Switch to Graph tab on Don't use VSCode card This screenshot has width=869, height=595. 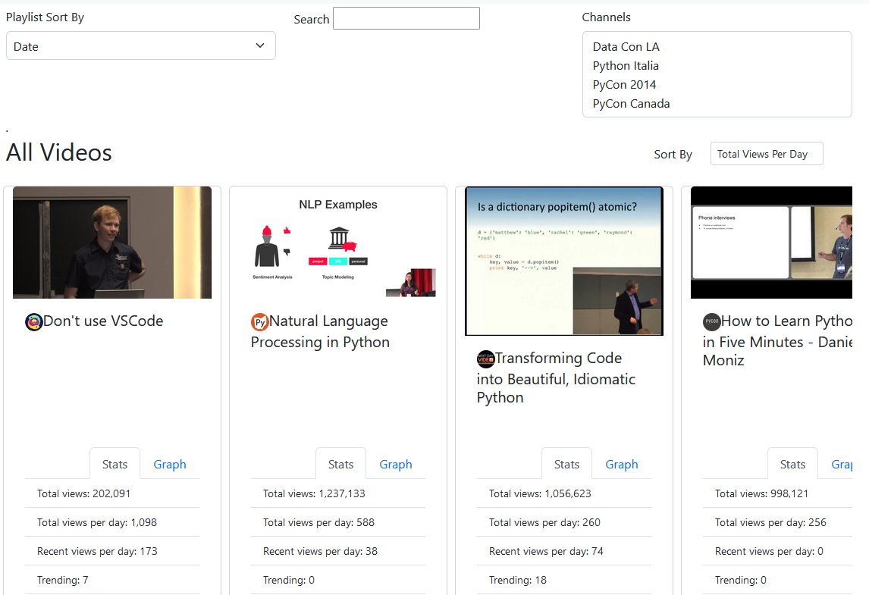(169, 465)
